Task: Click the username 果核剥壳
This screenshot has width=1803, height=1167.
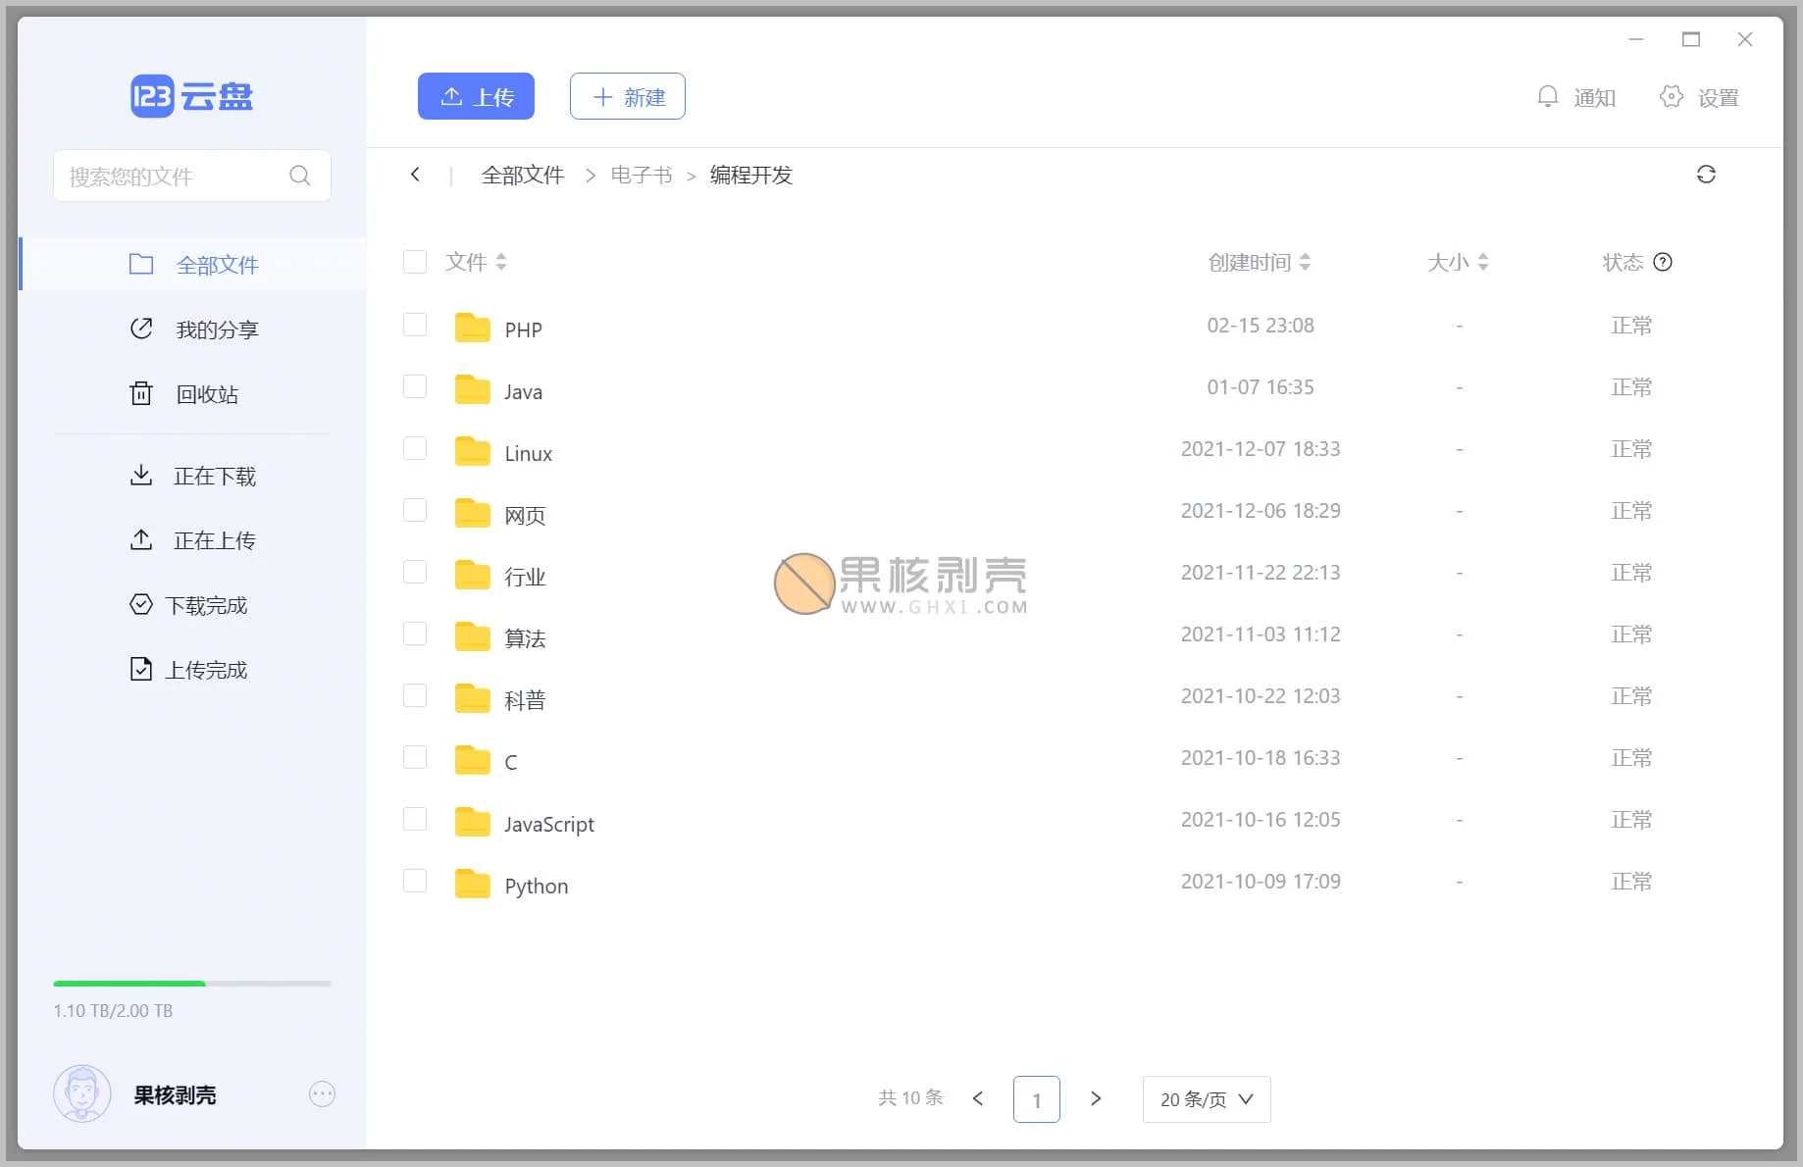Action: (175, 1094)
